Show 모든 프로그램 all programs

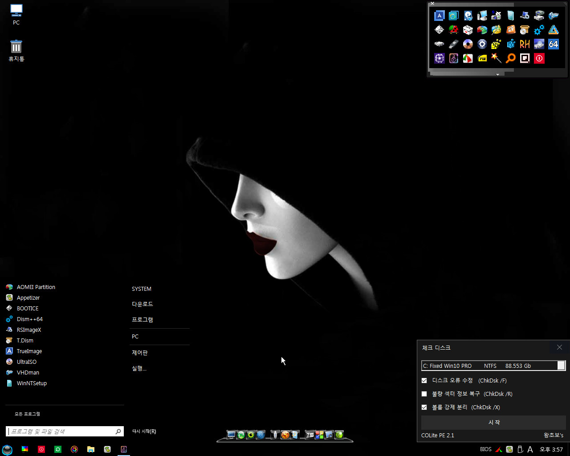pyautogui.click(x=27, y=414)
